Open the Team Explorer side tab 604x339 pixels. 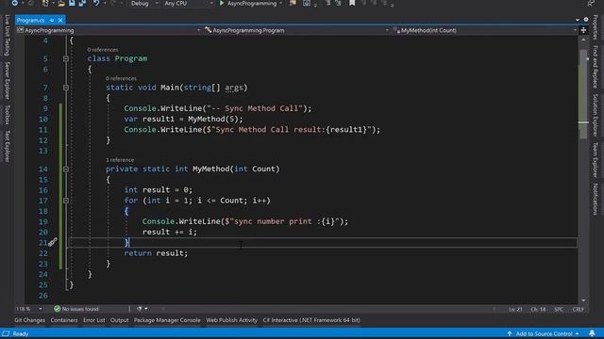[x=596, y=159]
